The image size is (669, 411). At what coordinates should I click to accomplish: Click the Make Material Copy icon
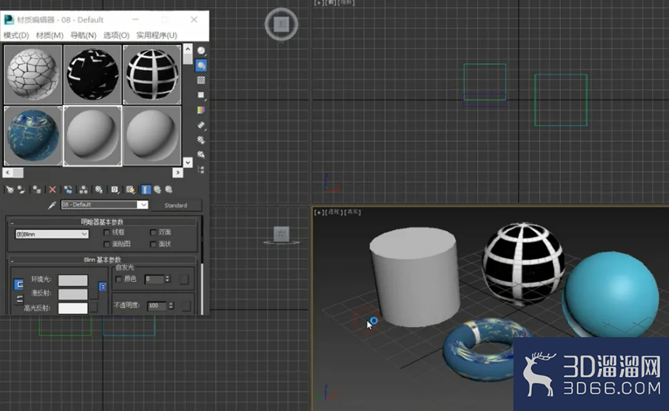click(x=68, y=190)
